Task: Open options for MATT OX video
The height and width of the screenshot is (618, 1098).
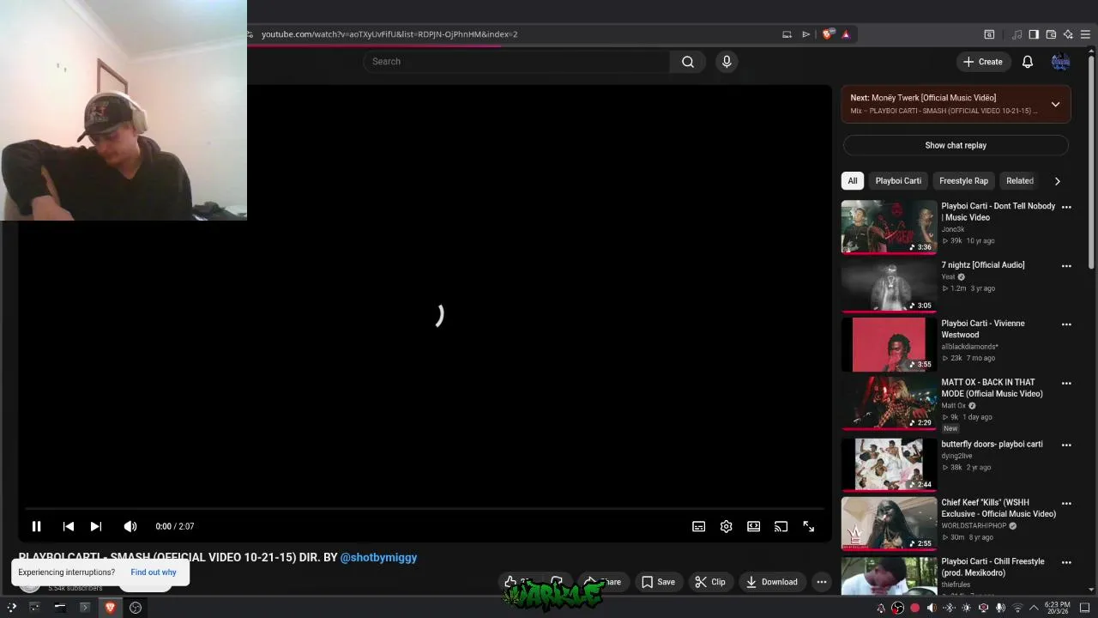Action: (x=1066, y=384)
